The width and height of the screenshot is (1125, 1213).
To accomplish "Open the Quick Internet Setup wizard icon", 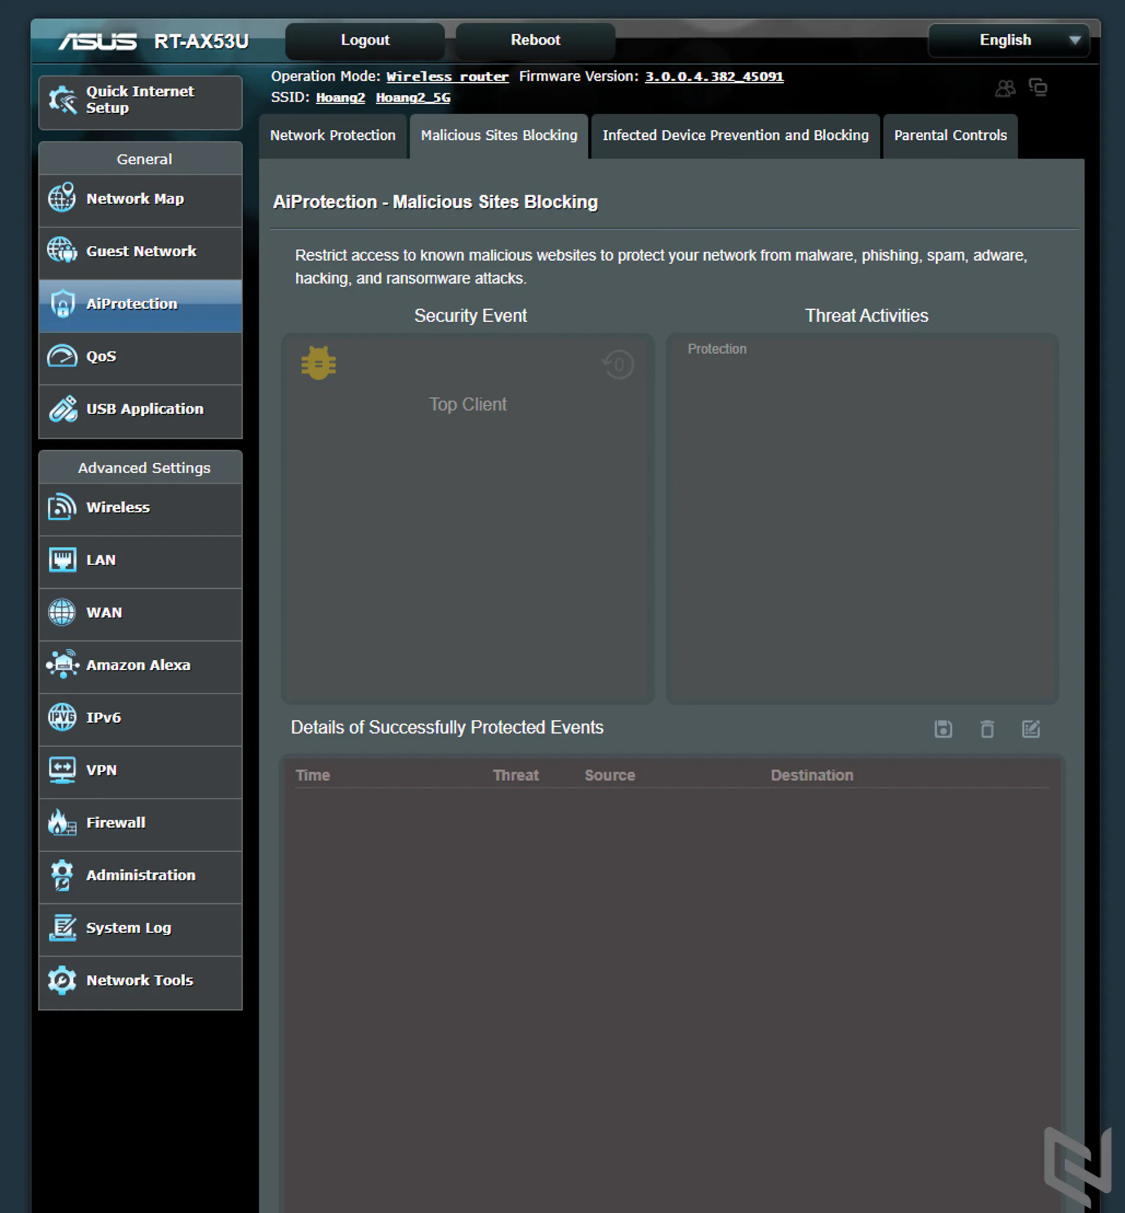I will coord(63,101).
